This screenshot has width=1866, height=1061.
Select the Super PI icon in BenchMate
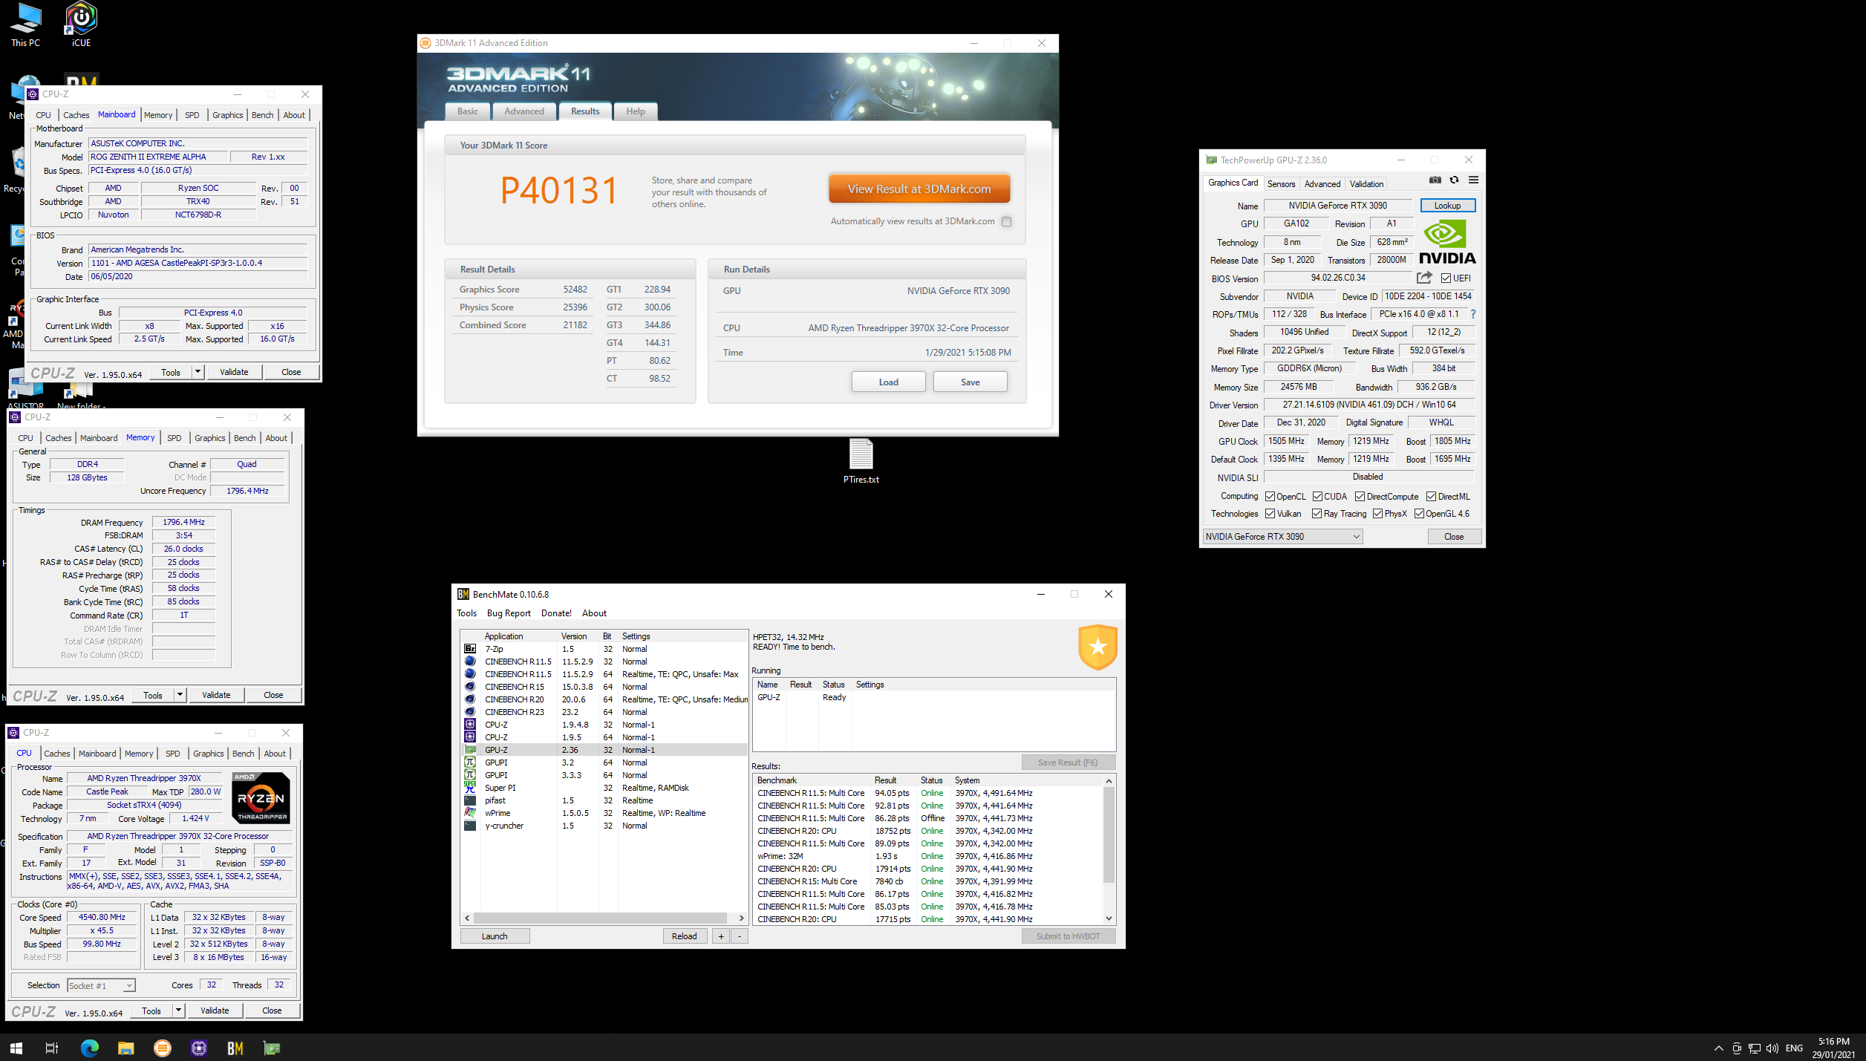(x=470, y=788)
